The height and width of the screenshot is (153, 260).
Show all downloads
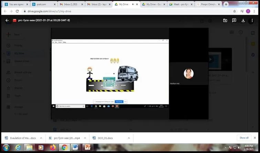(244, 138)
